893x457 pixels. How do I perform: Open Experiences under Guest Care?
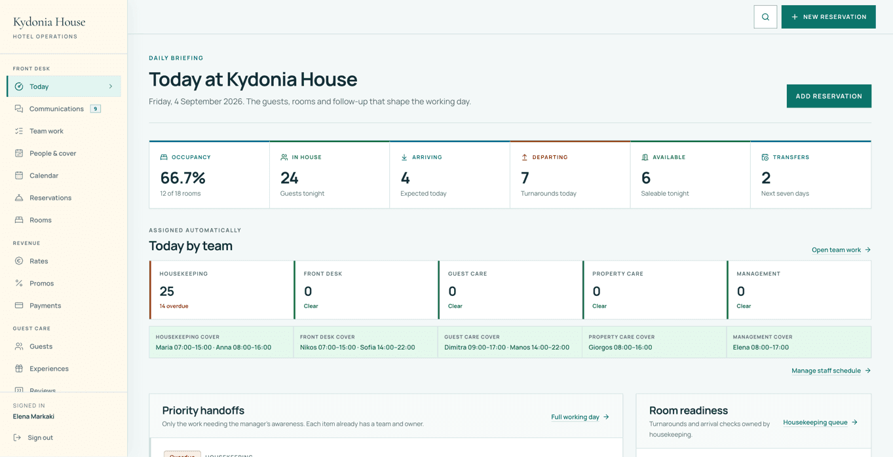click(x=64, y=369)
